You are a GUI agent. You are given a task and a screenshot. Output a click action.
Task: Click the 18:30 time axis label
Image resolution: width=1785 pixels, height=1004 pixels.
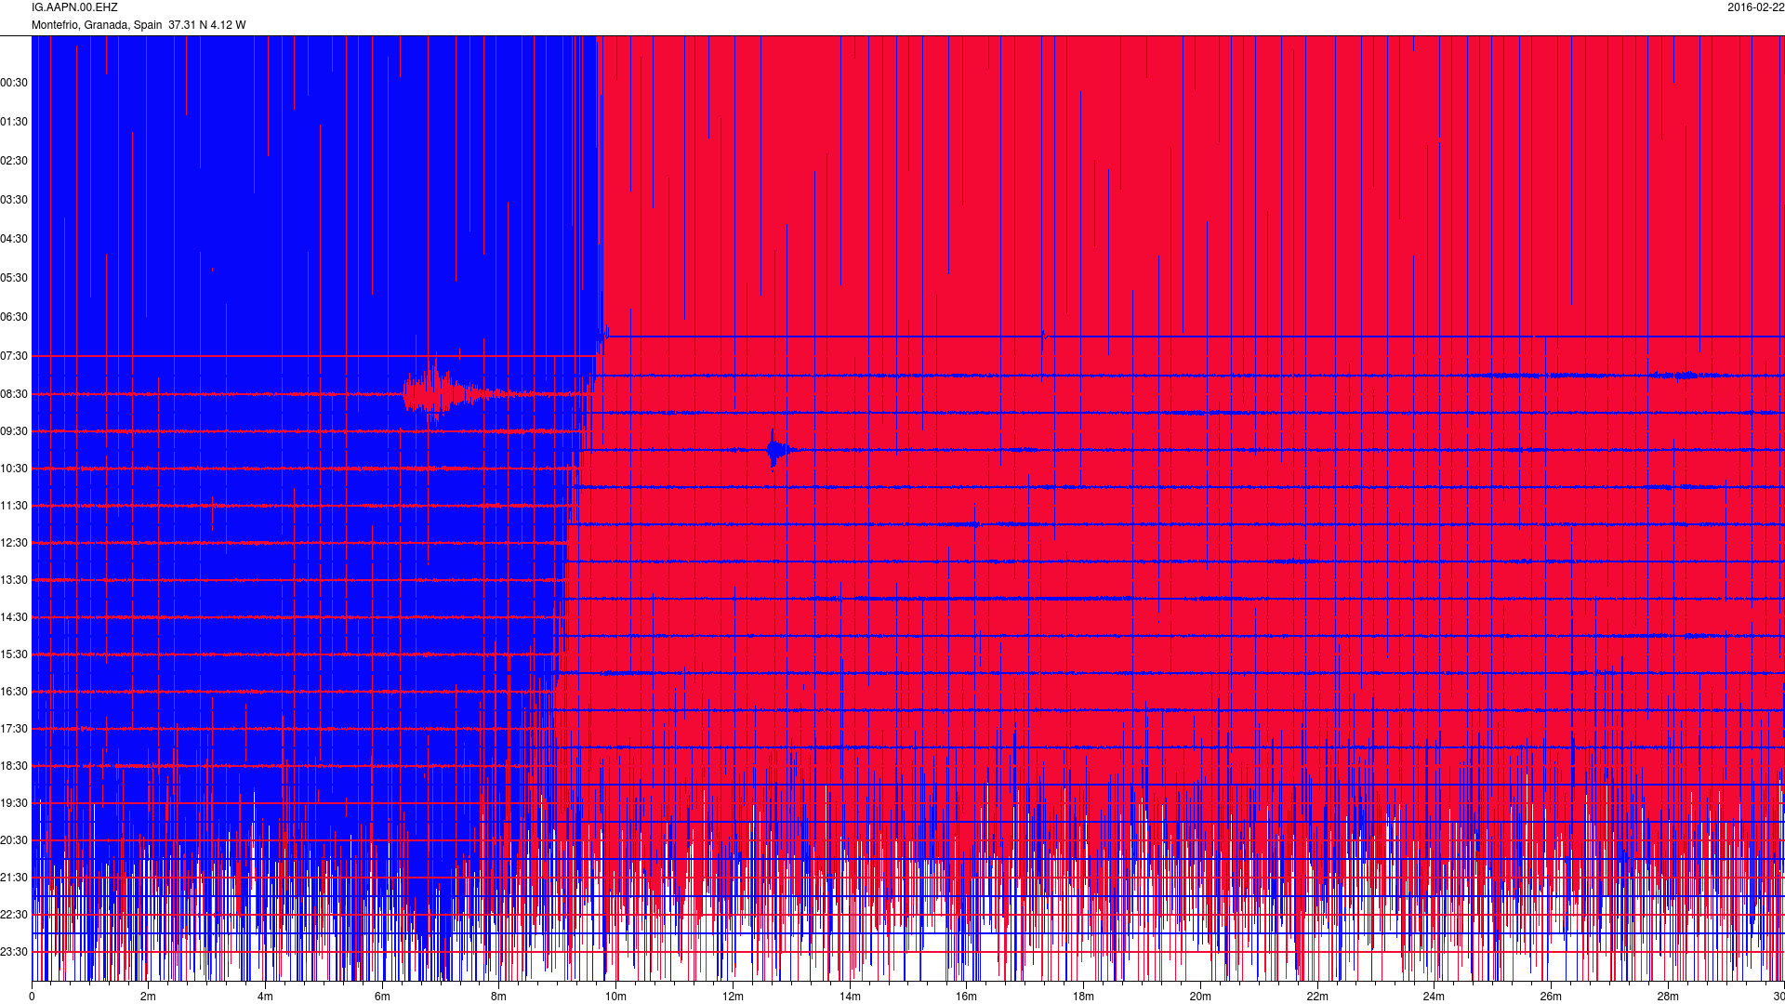(14, 766)
